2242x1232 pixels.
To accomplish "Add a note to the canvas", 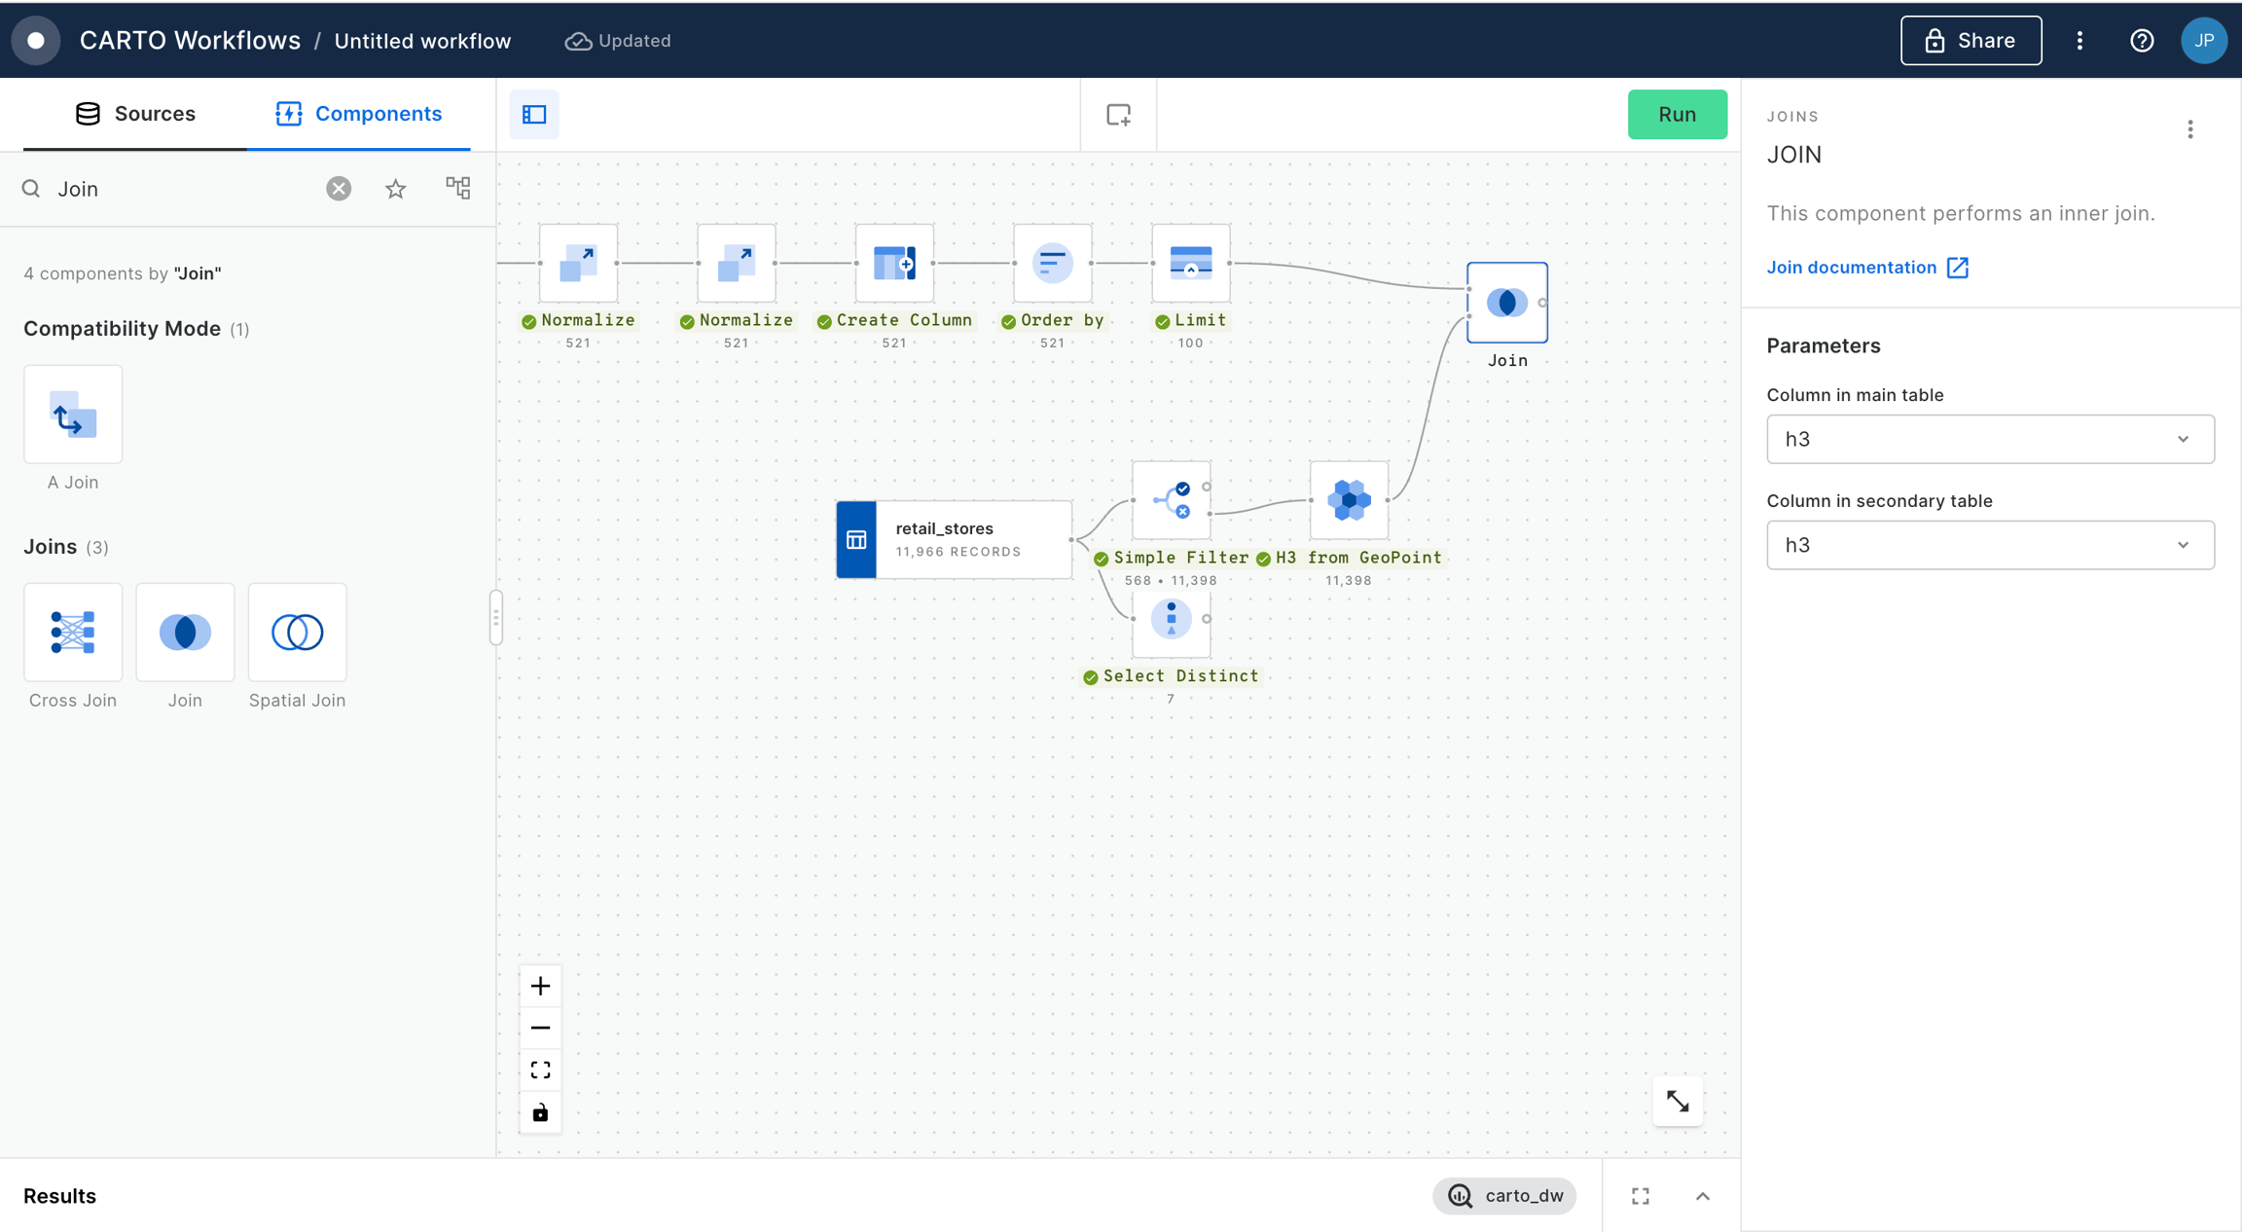I will pos(1118,115).
